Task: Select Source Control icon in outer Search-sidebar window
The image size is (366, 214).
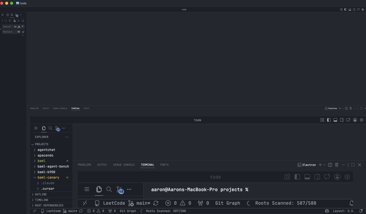Action: (16, 15)
